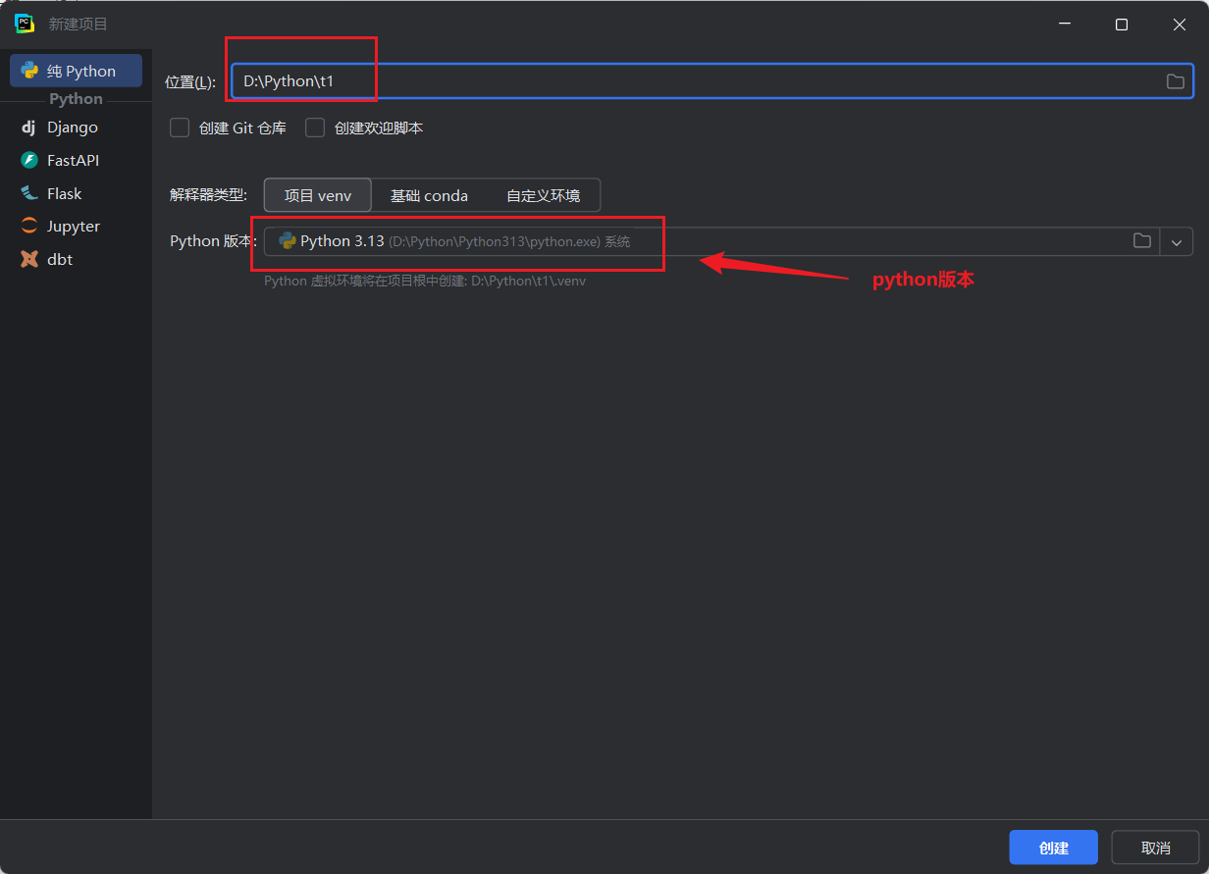Maximize the 新建项目 dialog window
Viewport: 1209px width, 874px height.
click(1122, 25)
